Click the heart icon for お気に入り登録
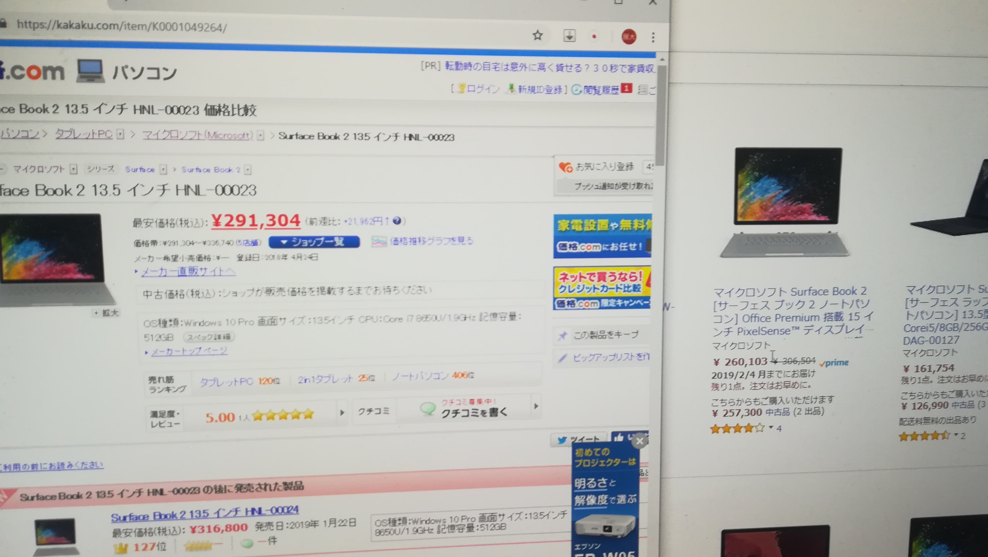The height and width of the screenshot is (557, 988). [566, 167]
